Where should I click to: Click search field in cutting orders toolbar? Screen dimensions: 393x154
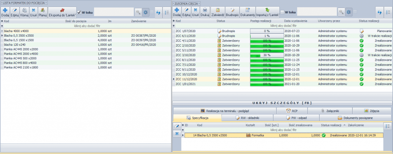pos(317,12)
